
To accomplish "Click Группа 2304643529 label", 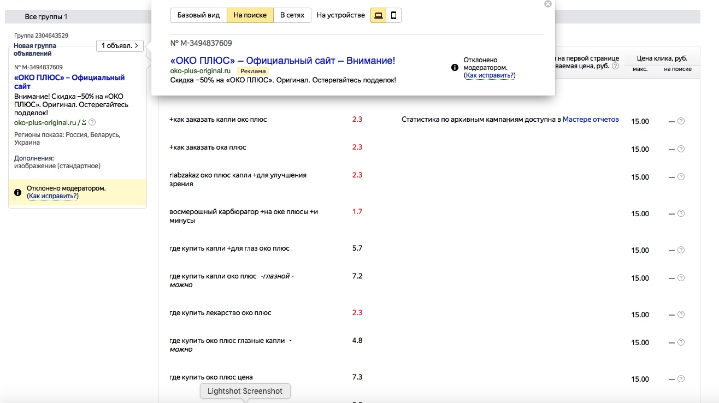I will (x=42, y=35).
